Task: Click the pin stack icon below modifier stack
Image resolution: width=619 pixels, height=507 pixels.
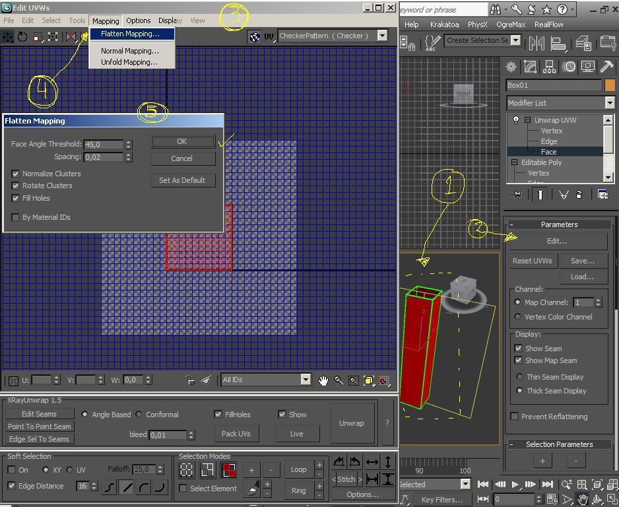Action: [515, 194]
